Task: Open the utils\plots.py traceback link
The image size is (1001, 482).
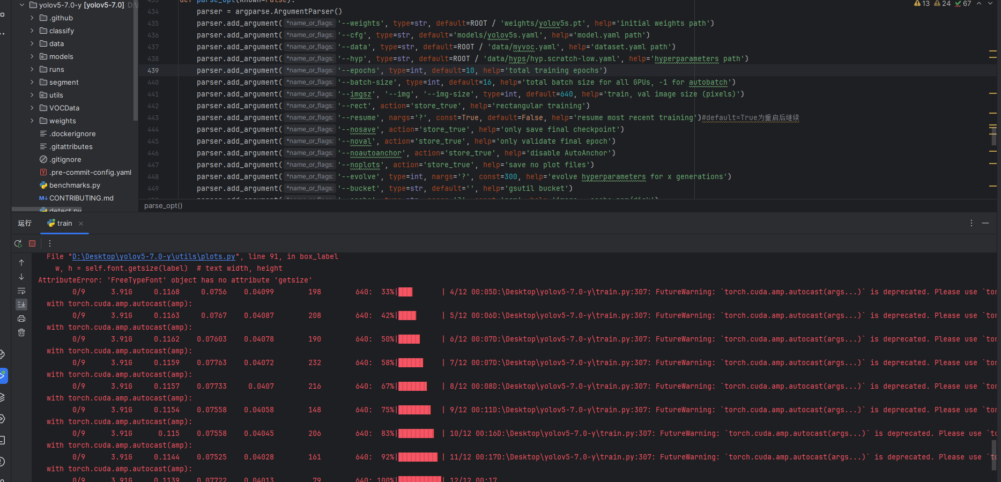Action: click(x=153, y=256)
